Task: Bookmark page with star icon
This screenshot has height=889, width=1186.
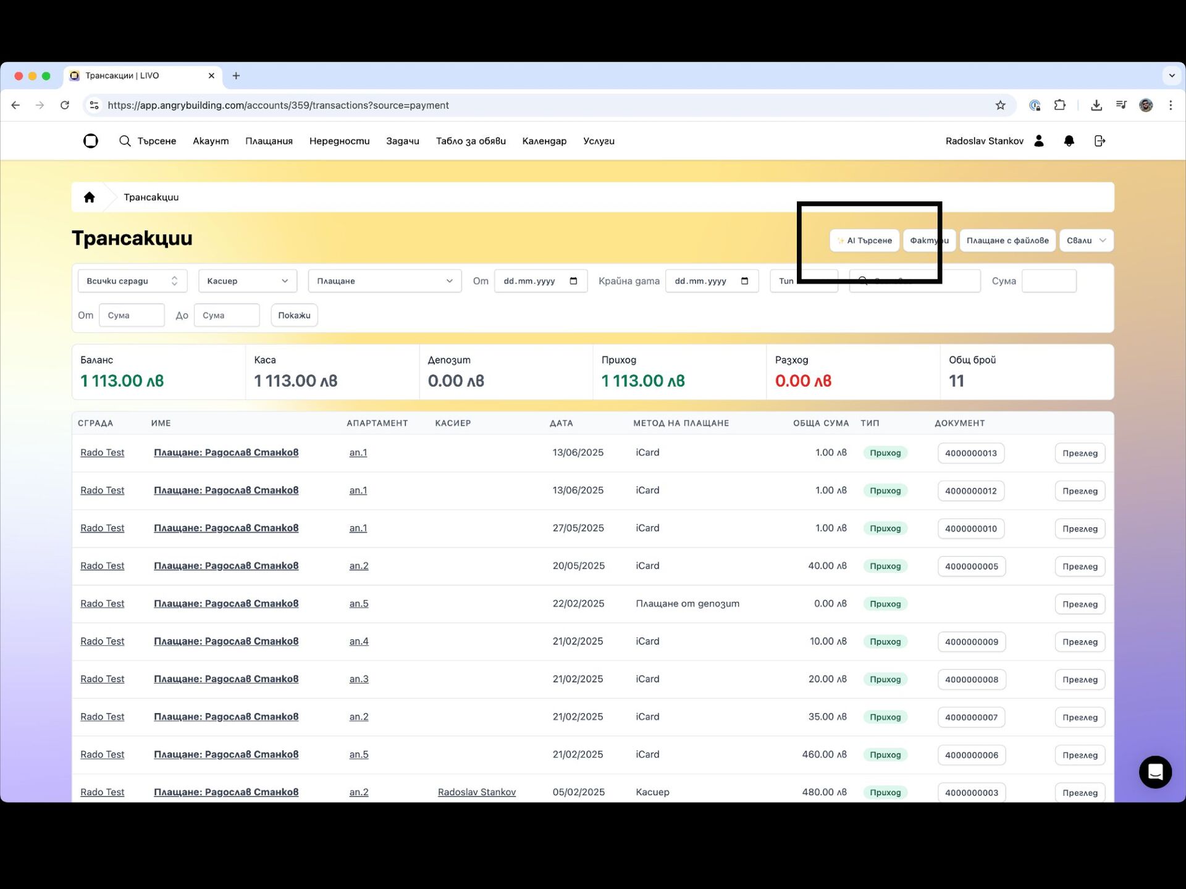Action: [1000, 106]
